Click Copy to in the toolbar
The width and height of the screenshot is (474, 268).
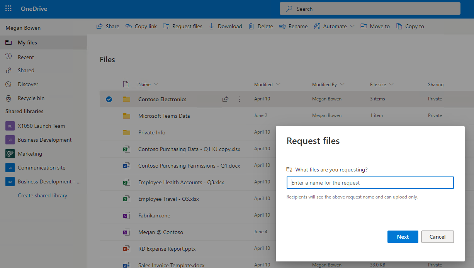pyautogui.click(x=410, y=26)
